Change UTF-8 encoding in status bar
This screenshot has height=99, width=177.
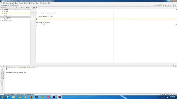[x=168, y=95]
